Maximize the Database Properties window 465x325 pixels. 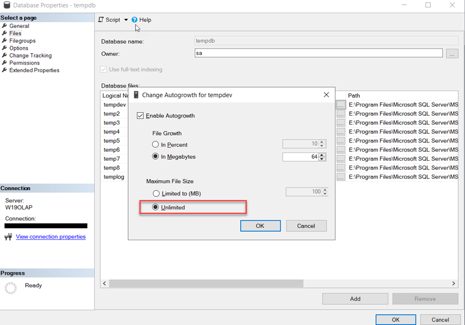tap(428, 5)
